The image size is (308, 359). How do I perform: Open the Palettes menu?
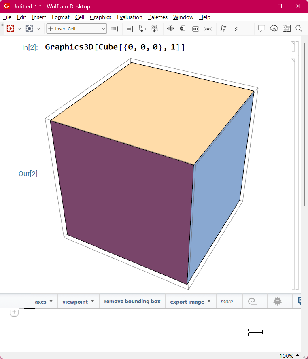pyautogui.click(x=158, y=17)
